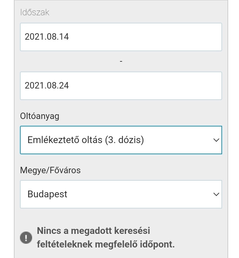Click the exclamation warning icon
Viewport: 239px width, 258px height.
pos(26,237)
